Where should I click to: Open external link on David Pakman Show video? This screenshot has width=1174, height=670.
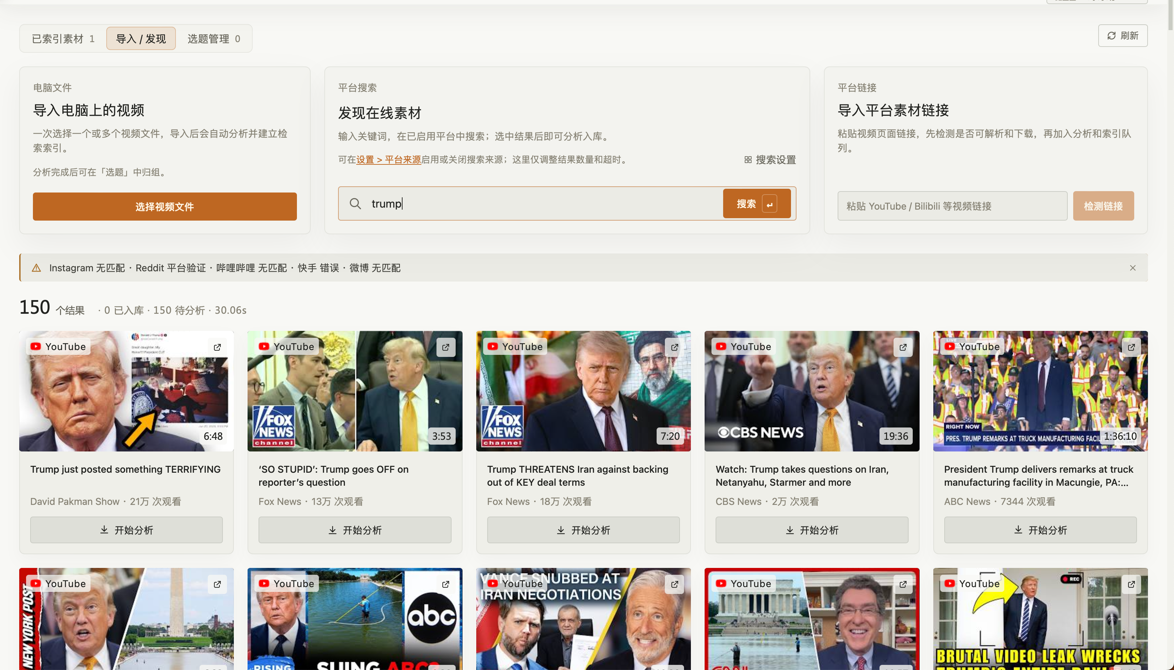point(217,347)
